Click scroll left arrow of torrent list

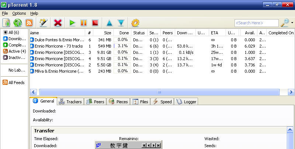[33, 92]
